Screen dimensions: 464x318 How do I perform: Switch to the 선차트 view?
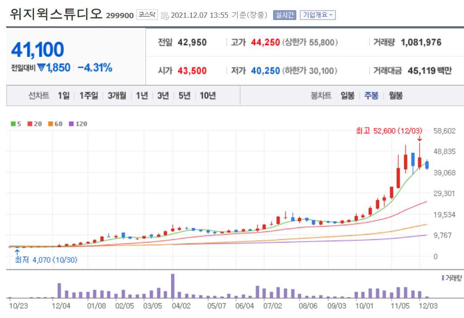pos(38,95)
